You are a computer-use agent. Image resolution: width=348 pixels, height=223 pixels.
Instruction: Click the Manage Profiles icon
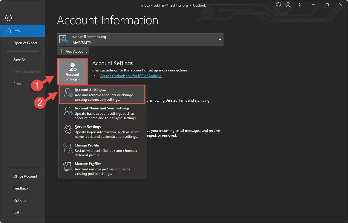coord(68,167)
